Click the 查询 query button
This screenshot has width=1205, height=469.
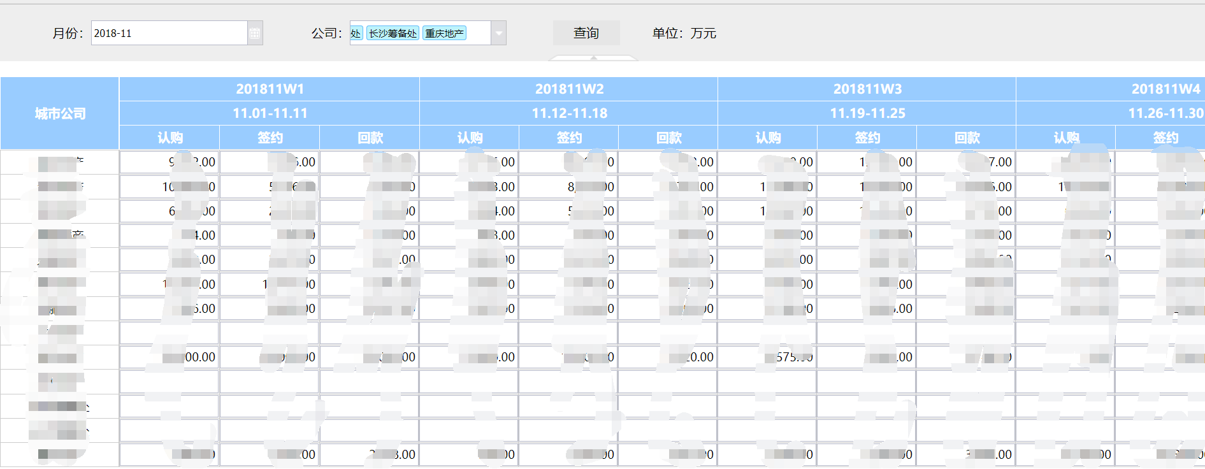point(586,33)
